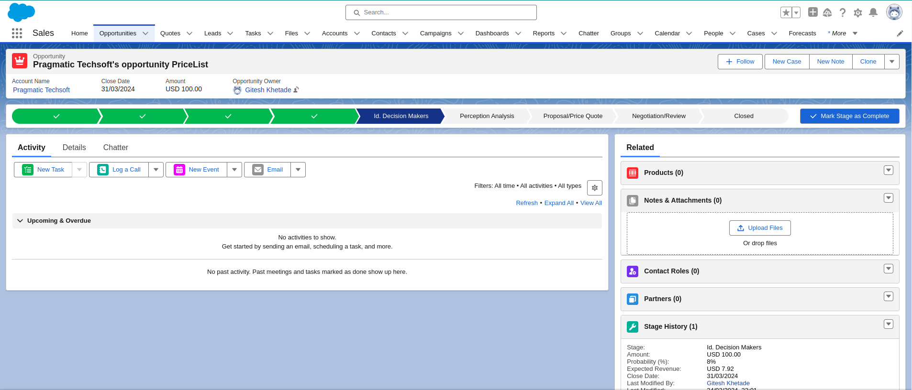Click the Log a Call phone icon
912x390 pixels.
tap(103, 170)
